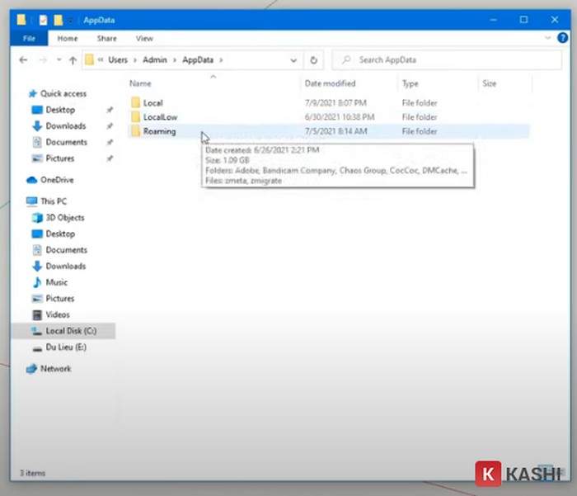Click the Forward navigation arrow
Image resolution: width=577 pixels, height=496 pixels.
pyautogui.click(x=43, y=59)
